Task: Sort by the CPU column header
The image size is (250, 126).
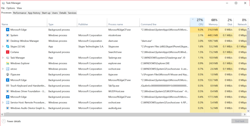Action: click(197, 22)
